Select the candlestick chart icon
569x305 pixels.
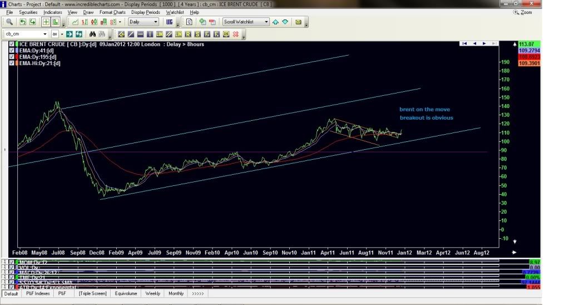tap(94, 22)
